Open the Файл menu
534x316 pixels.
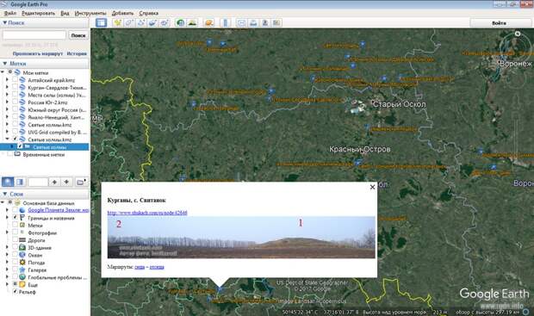[10, 13]
